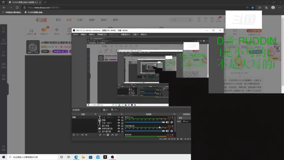
Task: Move the scene down in the list
Action: pyautogui.click(x=86, y=135)
